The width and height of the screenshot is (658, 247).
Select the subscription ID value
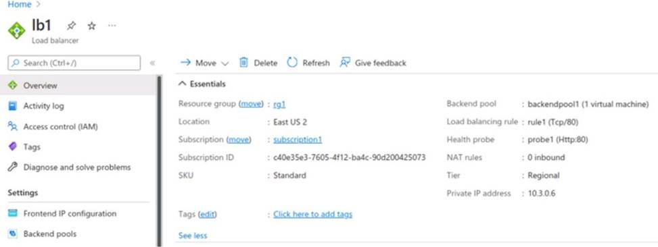click(x=349, y=157)
